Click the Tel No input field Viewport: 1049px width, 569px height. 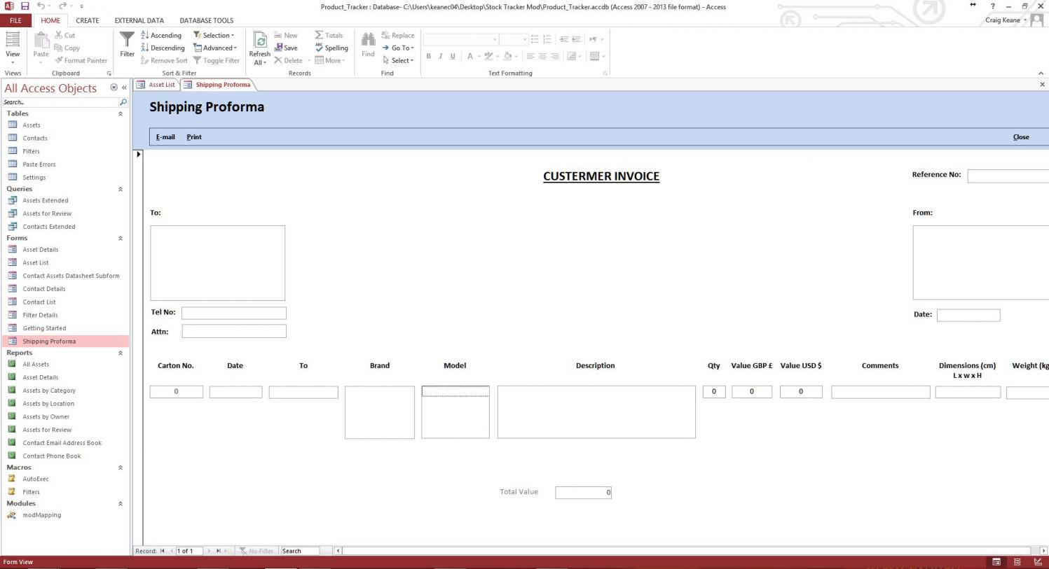[234, 313]
